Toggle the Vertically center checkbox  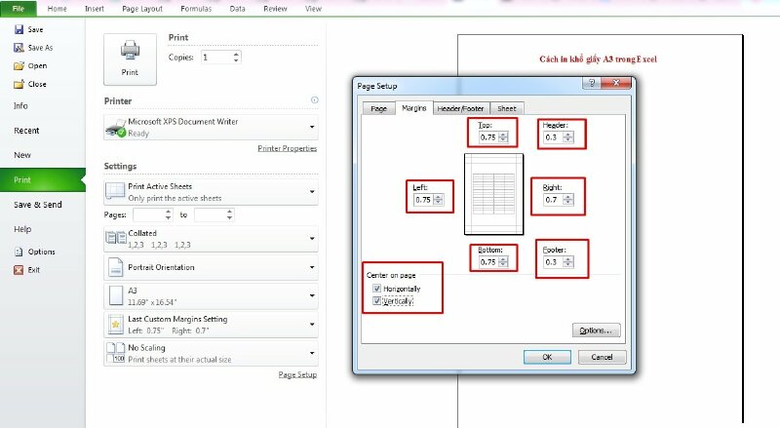(x=377, y=300)
